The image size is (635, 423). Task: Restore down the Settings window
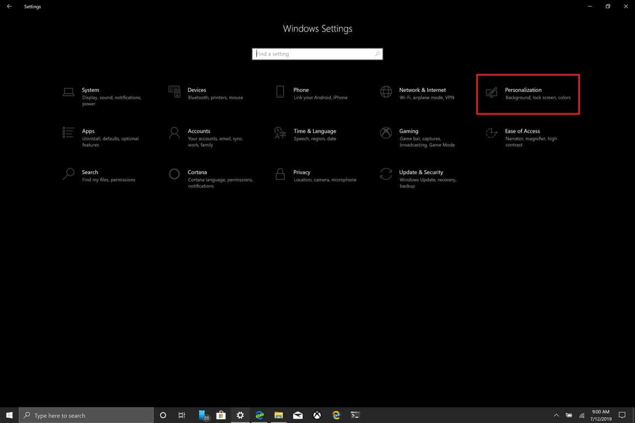(x=607, y=7)
